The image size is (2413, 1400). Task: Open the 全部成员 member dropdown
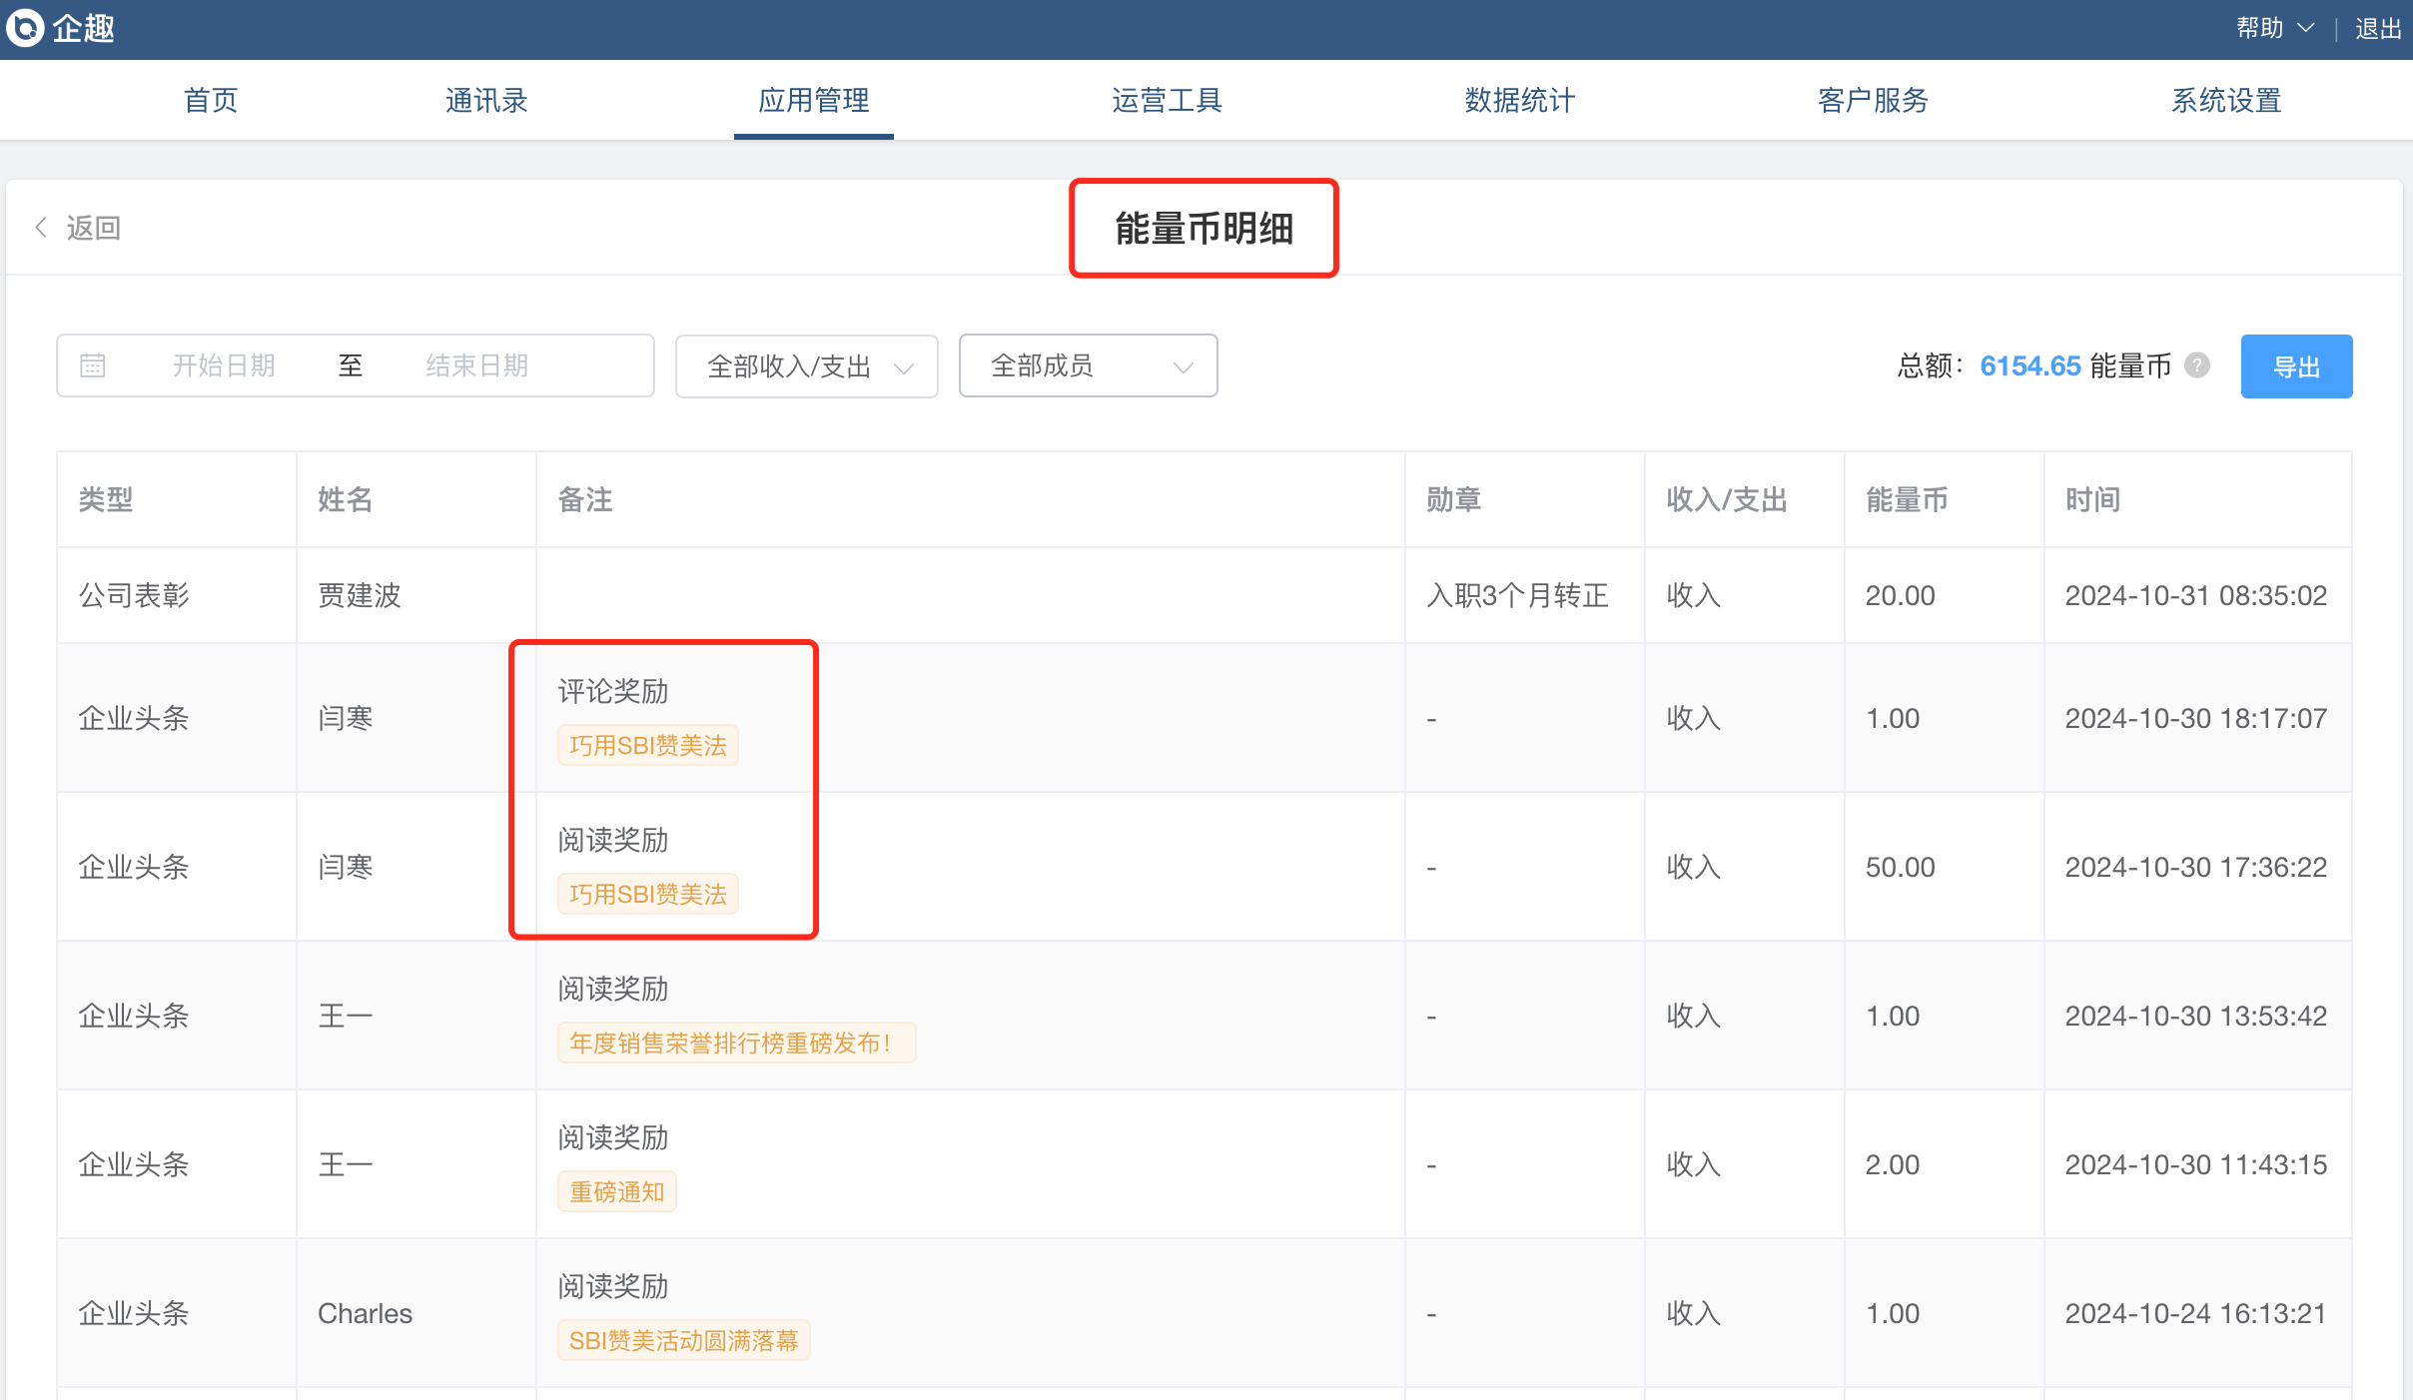(x=1088, y=366)
